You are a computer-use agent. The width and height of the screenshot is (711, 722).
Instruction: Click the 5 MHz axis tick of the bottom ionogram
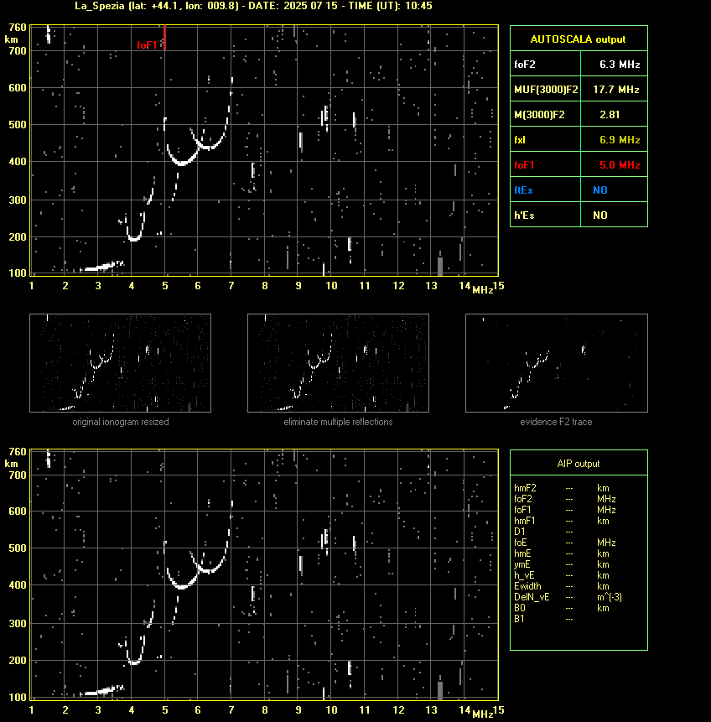click(165, 710)
